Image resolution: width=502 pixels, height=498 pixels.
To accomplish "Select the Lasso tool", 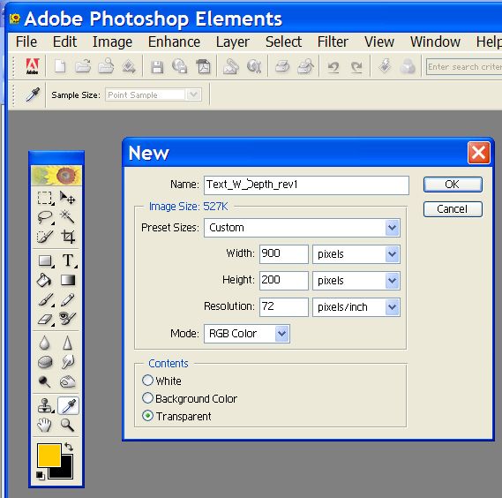I will tap(44, 217).
